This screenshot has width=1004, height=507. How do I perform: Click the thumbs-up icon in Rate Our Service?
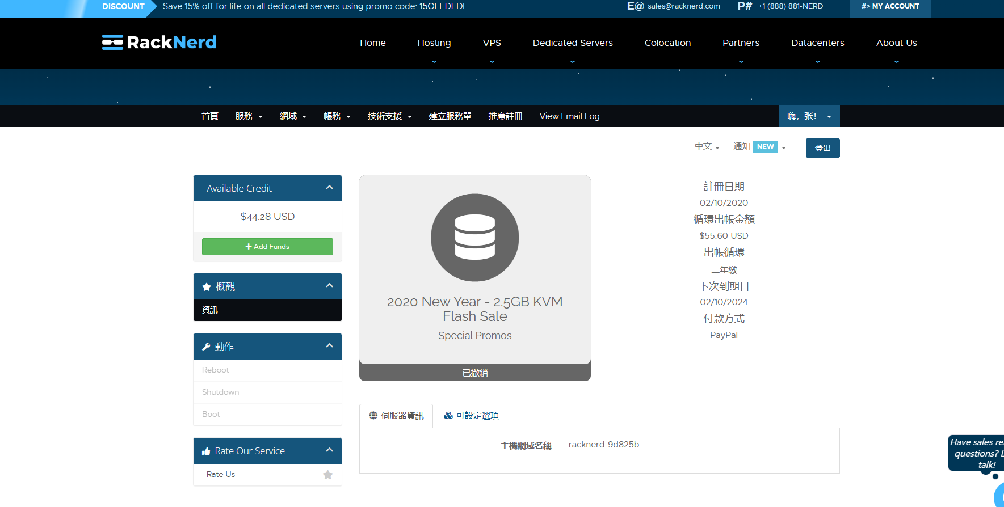(206, 451)
